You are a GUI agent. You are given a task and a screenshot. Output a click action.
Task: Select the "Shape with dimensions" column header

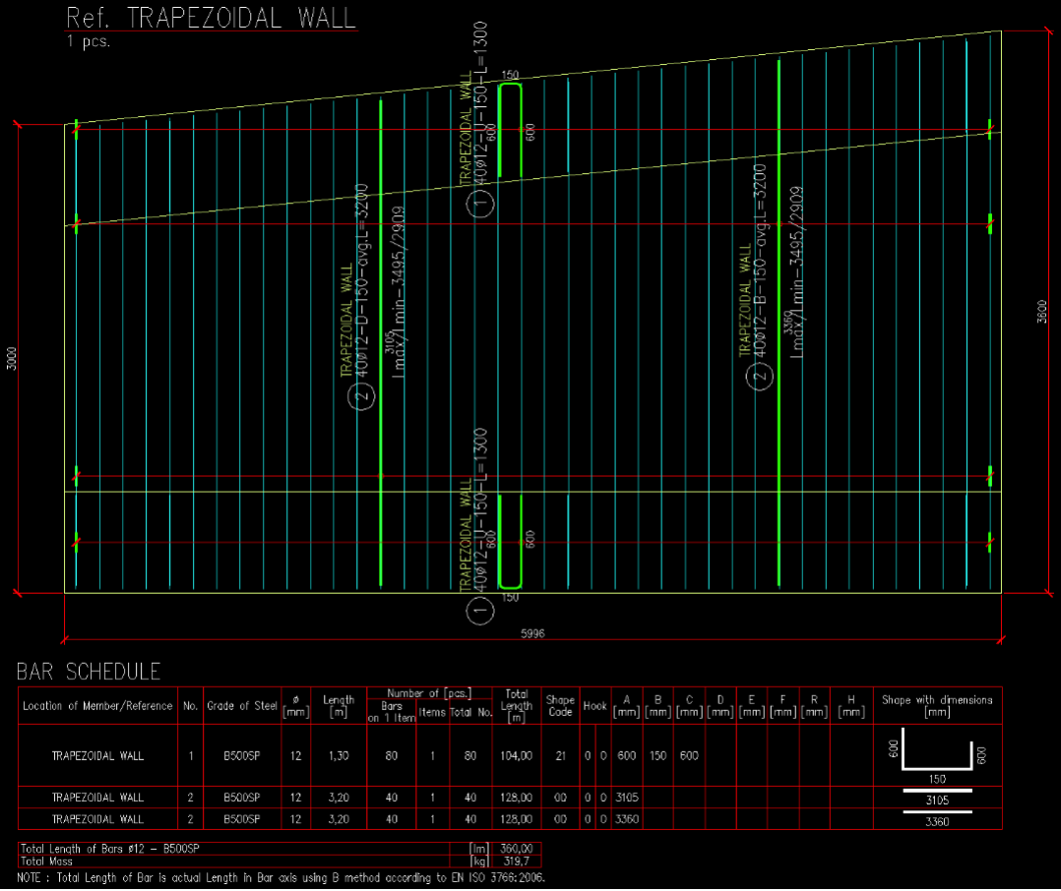[937, 705]
